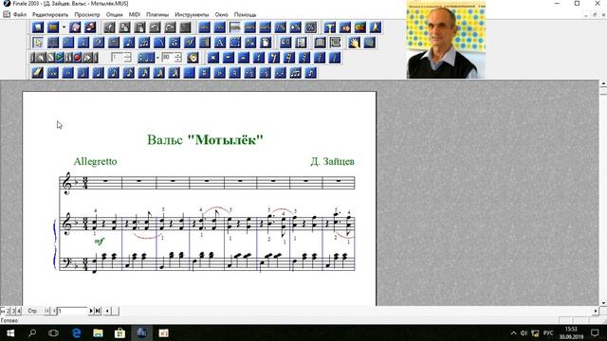The height and width of the screenshot is (341, 607).
Task: Click the Cut toolbar icon
Action: pyautogui.click(x=109, y=27)
